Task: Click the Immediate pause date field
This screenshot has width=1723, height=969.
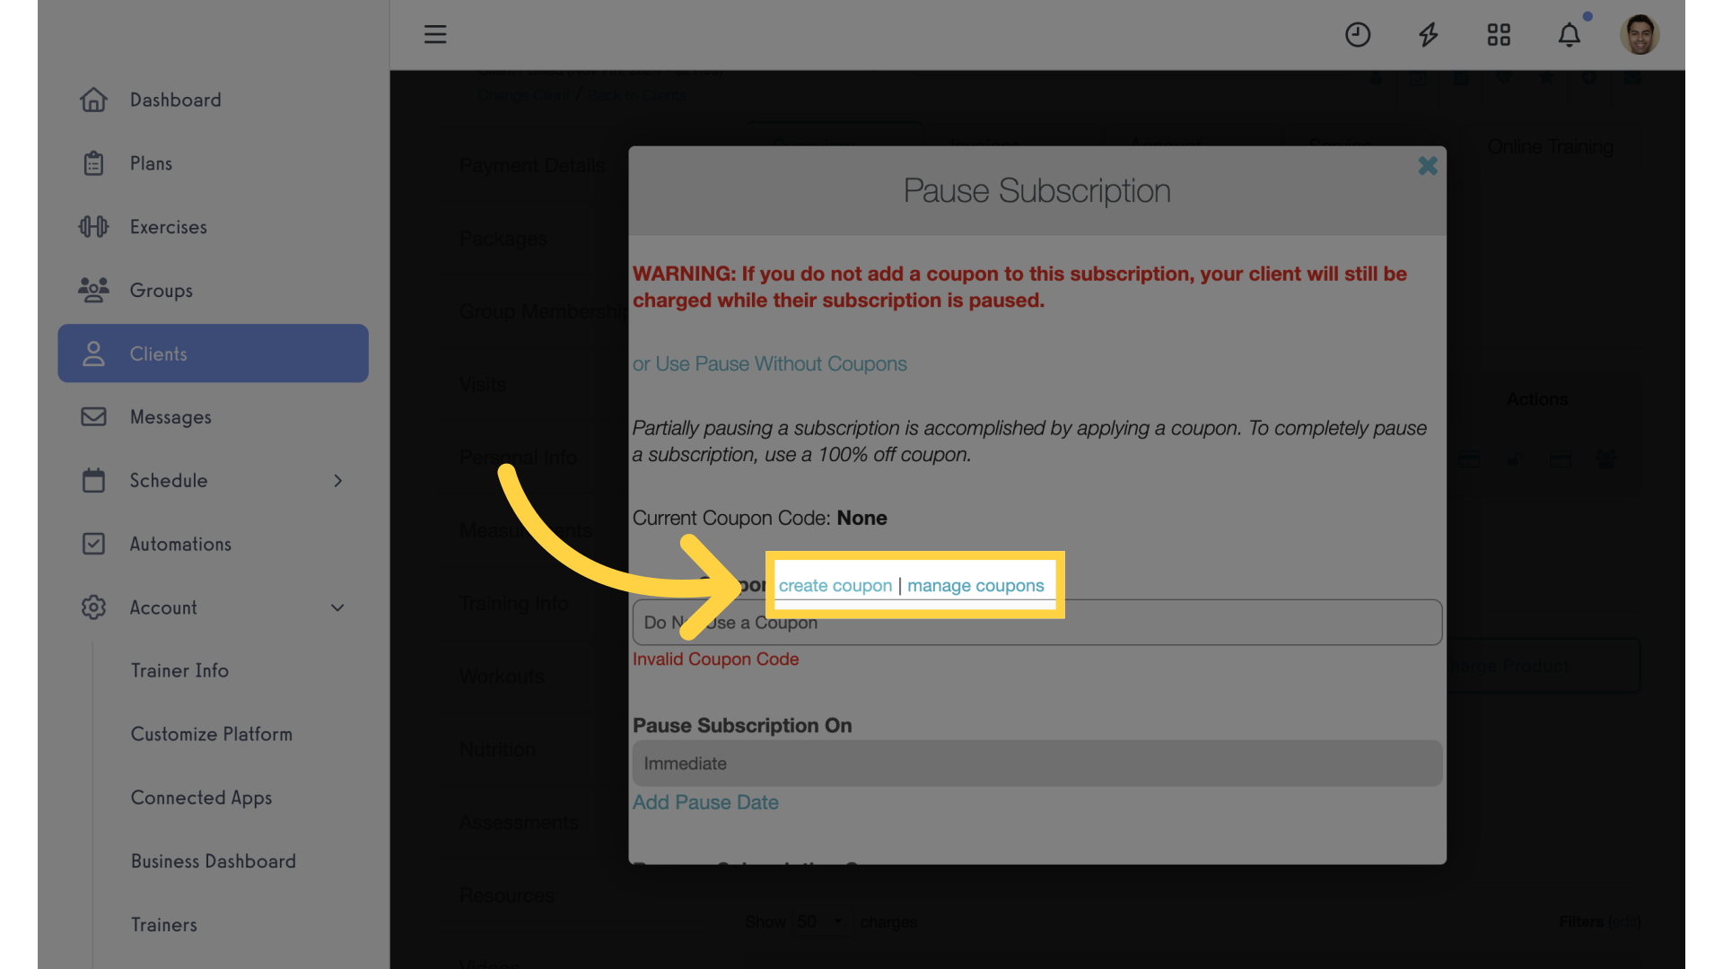Action: tap(1037, 764)
